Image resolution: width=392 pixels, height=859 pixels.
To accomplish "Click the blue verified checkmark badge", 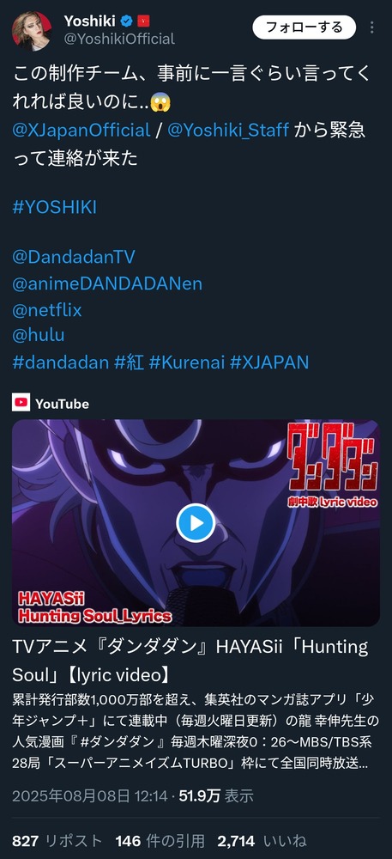I will [x=128, y=22].
